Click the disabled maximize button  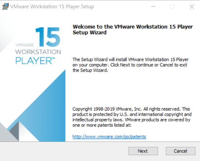click(x=172, y=7)
